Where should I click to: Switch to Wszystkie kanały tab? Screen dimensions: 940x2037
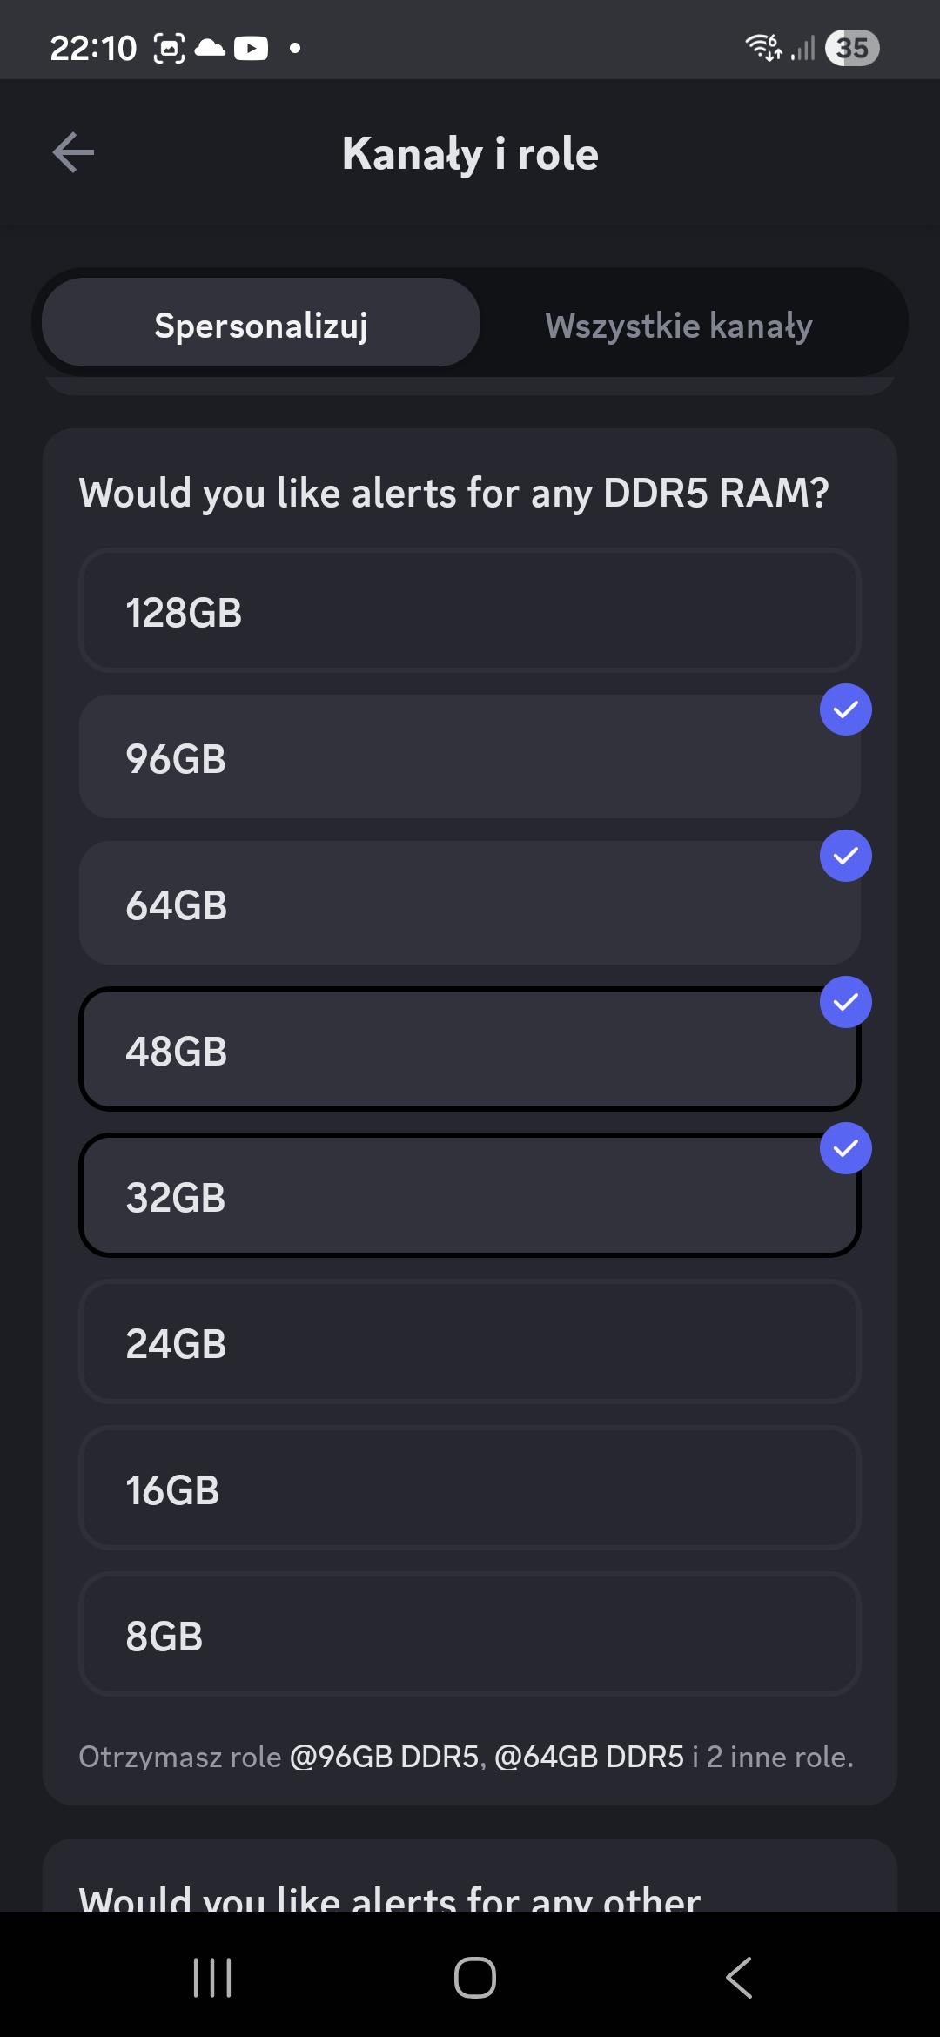pyautogui.click(x=678, y=326)
